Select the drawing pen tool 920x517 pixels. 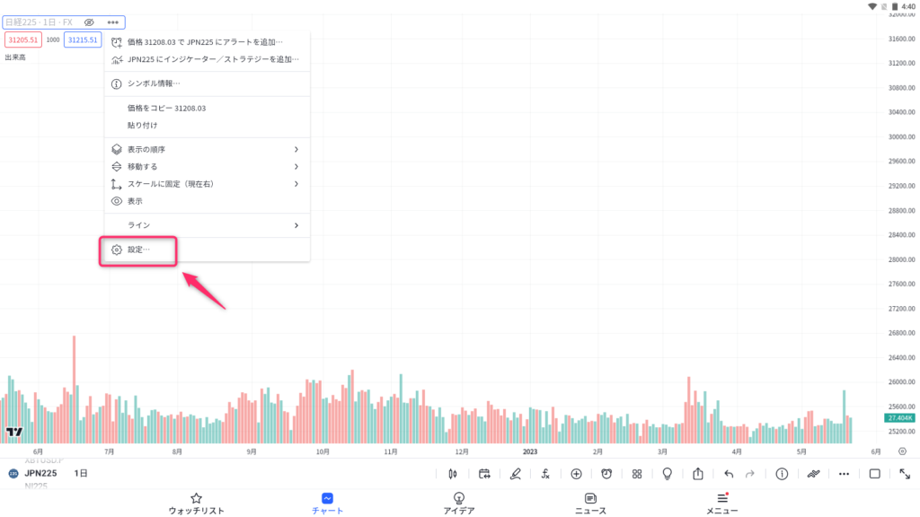click(515, 474)
